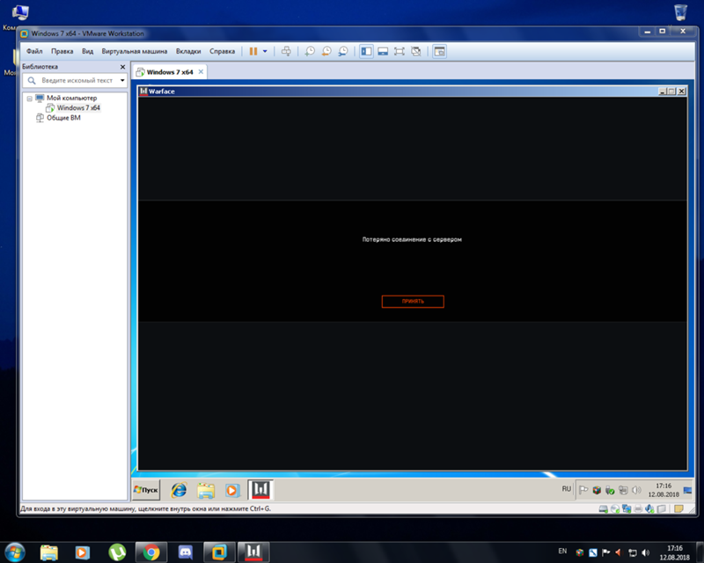Toggle the console view button
Viewport: 704px width, 563px height.
pos(439,51)
